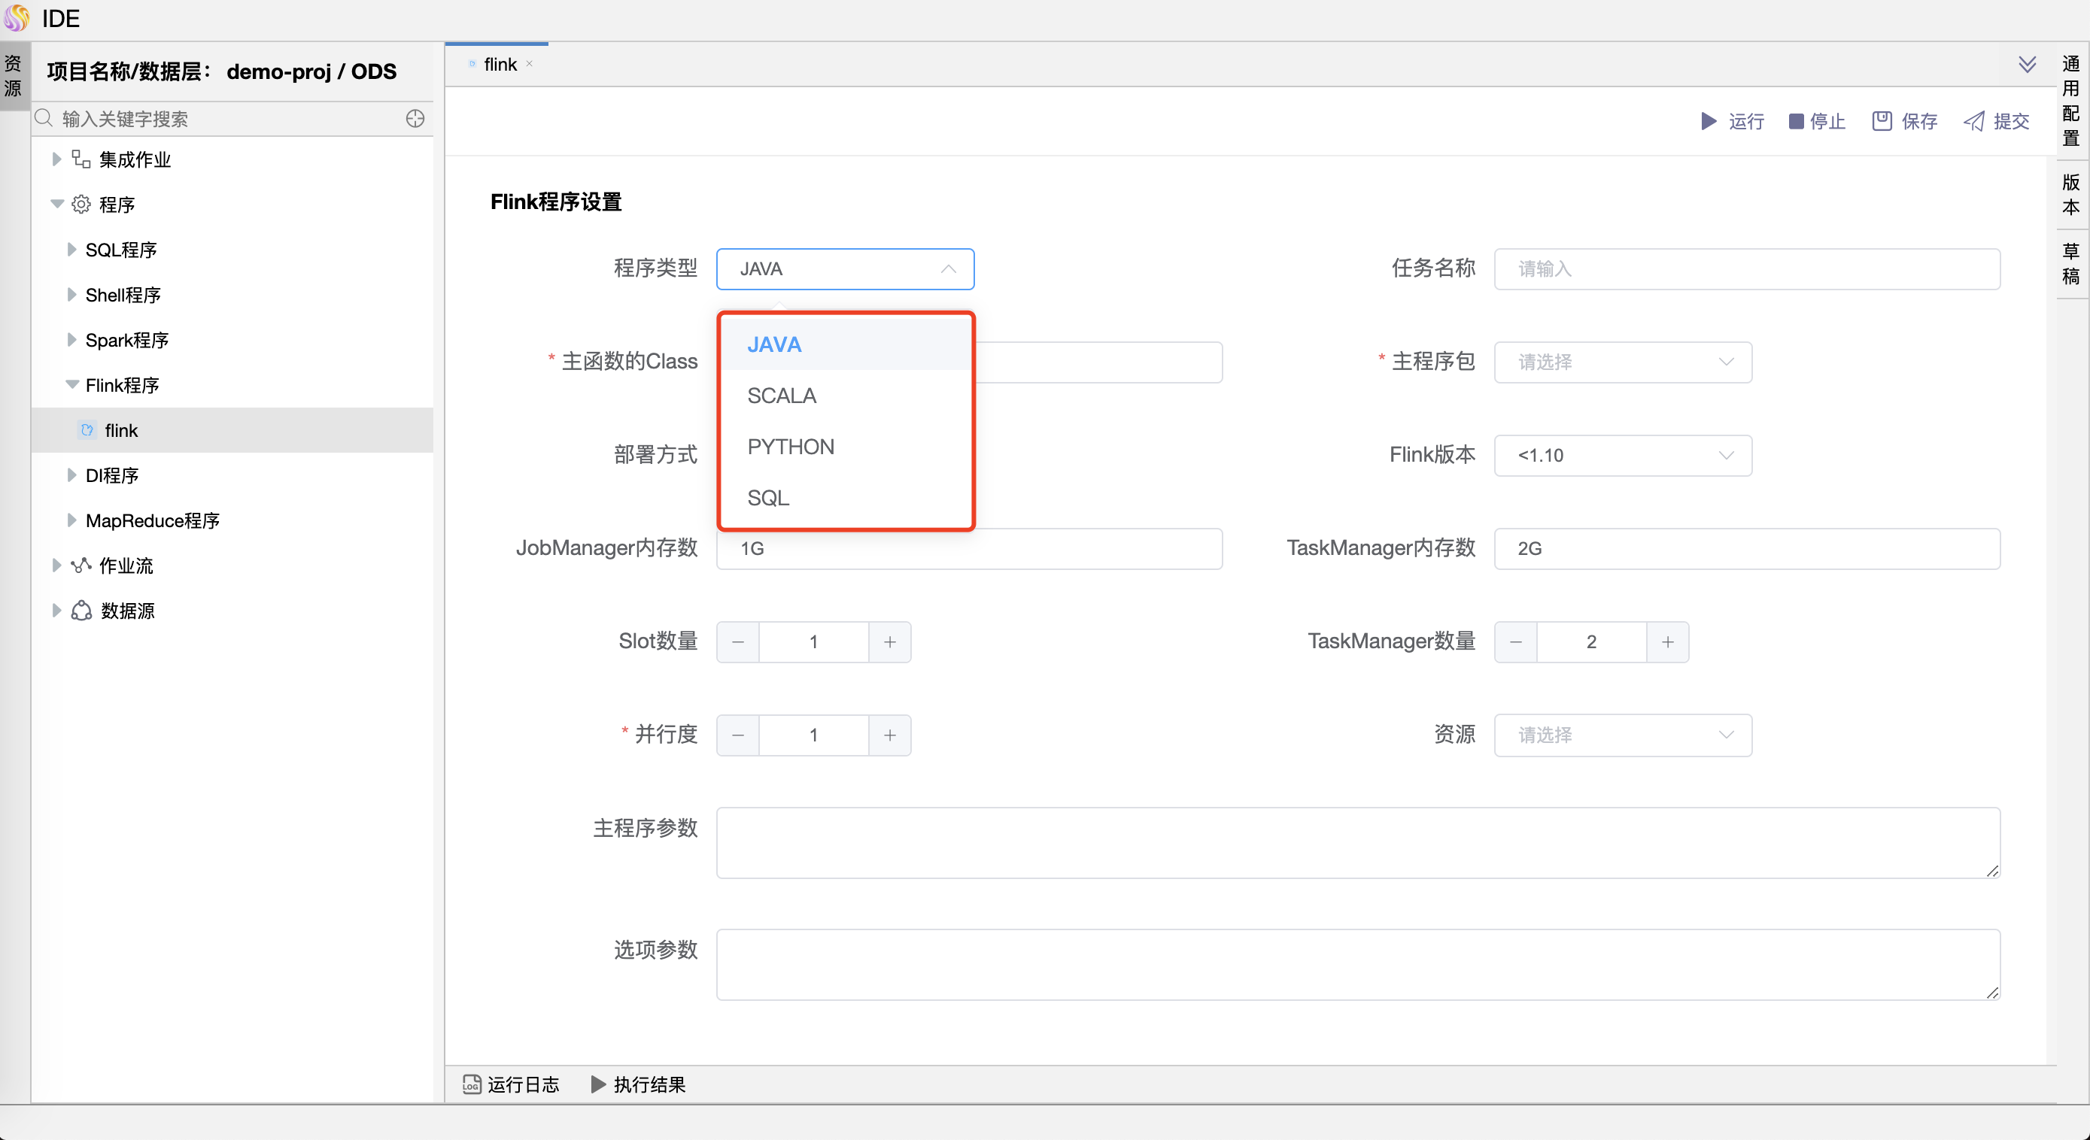The width and height of the screenshot is (2090, 1140).
Task: Click the 任务名称 input field
Action: coord(1746,269)
